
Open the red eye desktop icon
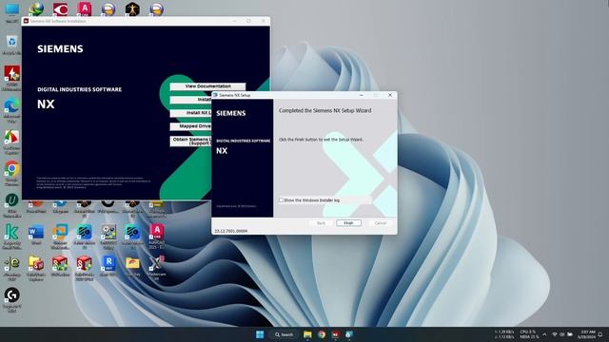(60, 9)
